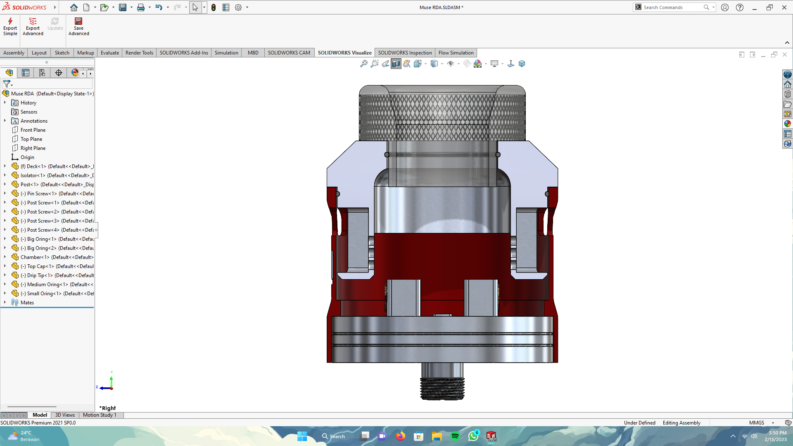
Task: Click the Appearances task pane icon
Action: pos(788,123)
